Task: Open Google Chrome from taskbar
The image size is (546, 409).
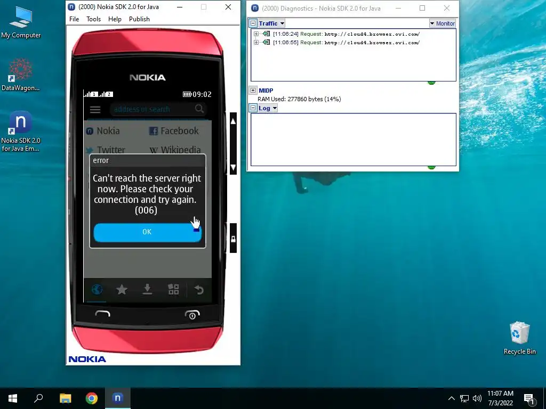Action: [x=92, y=398]
